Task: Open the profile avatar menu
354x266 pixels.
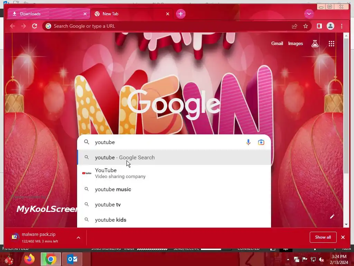Action: [330, 26]
